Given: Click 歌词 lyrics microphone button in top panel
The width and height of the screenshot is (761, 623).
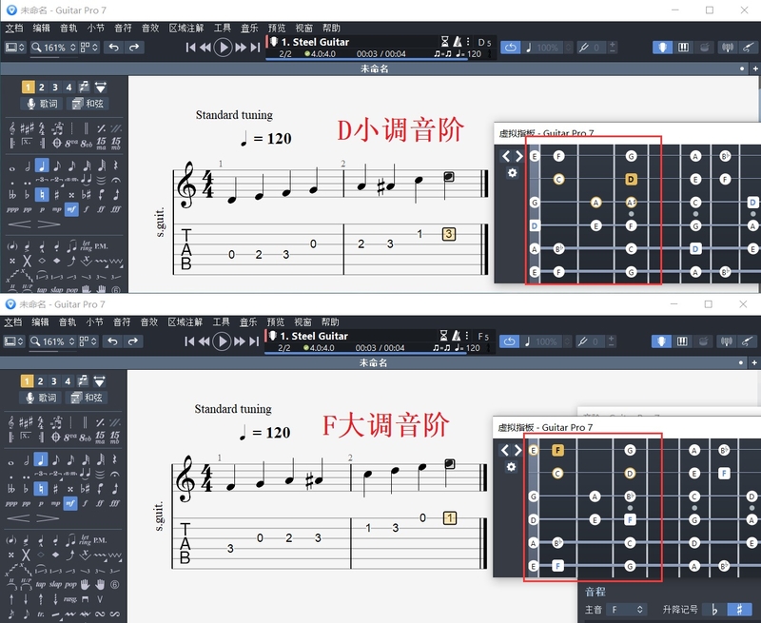Looking at the screenshot, I should point(41,104).
